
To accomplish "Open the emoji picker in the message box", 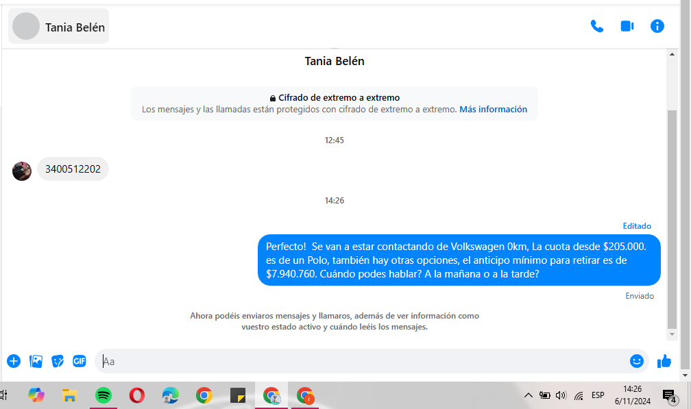I will (636, 361).
